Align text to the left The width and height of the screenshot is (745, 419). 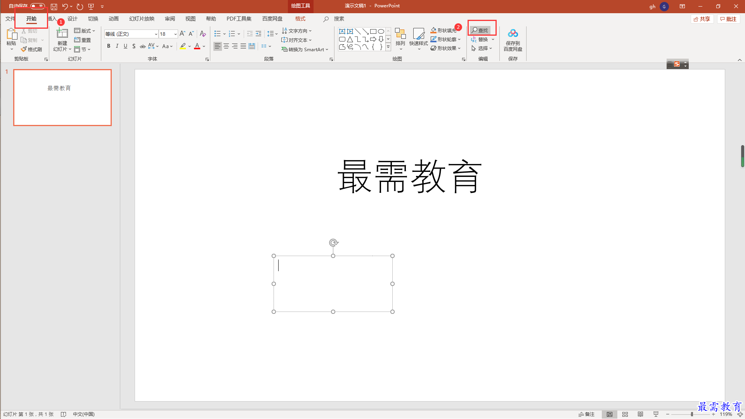click(218, 46)
